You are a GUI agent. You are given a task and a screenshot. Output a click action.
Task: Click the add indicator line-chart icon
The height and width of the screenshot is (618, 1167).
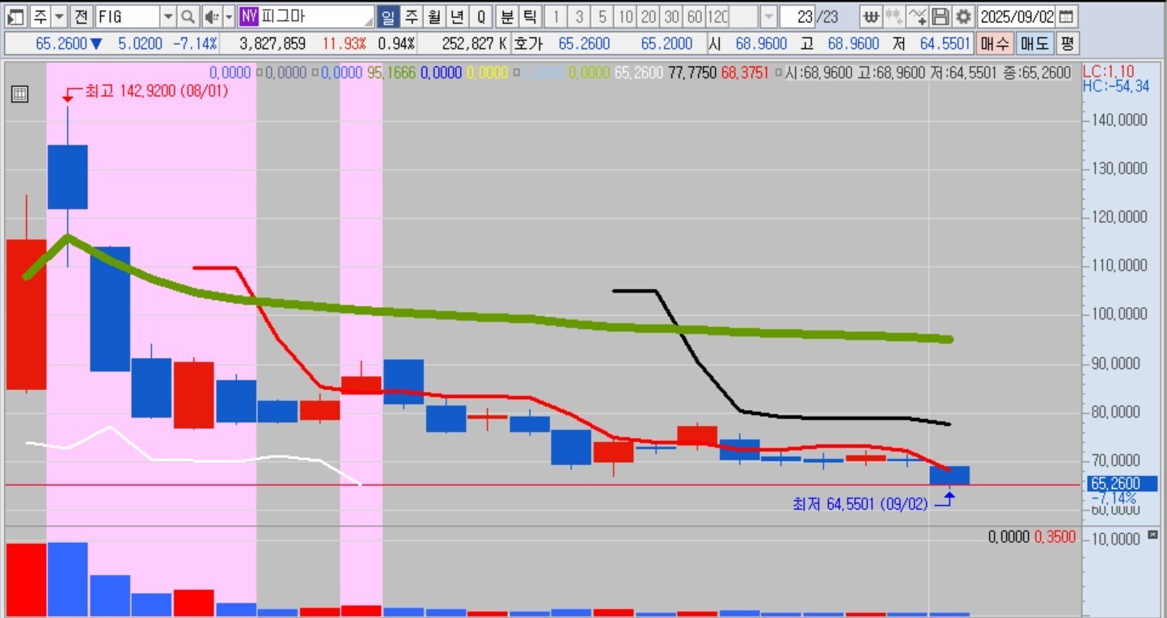(917, 16)
